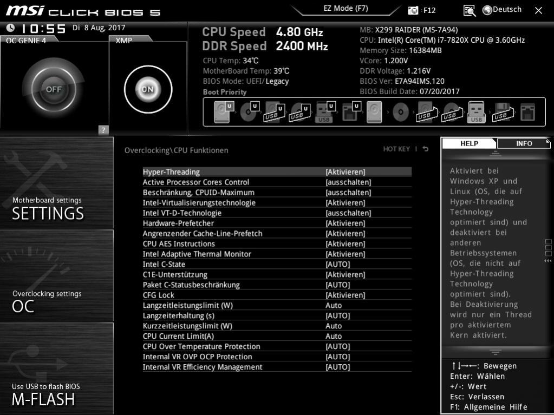Select the UEFI hard disk boot device icon
Viewport: 554px width, 415px height.
pos(224,112)
